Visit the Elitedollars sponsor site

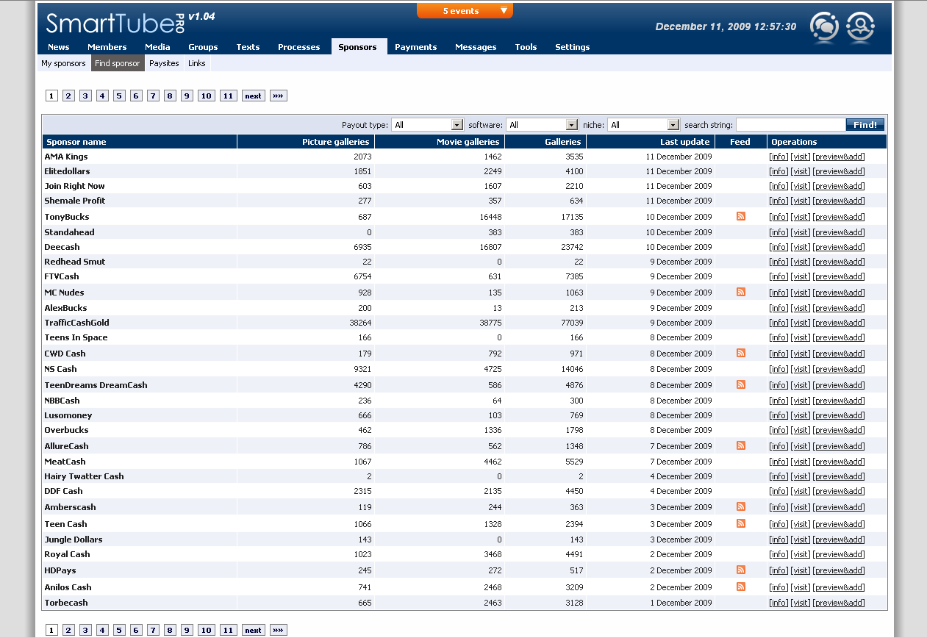pos(801,171)
